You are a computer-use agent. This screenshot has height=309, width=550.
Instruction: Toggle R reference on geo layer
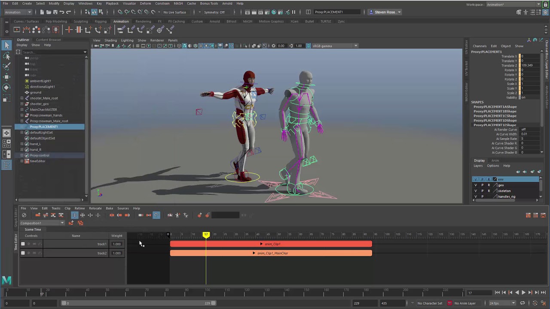pos(489,185)
